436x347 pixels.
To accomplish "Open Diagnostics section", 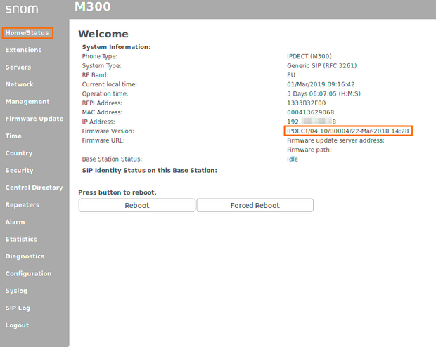I will click(x=25, y=256).
